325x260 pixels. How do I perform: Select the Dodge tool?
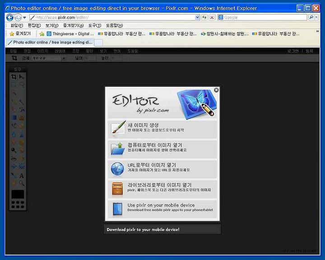[x=14, y=150]
